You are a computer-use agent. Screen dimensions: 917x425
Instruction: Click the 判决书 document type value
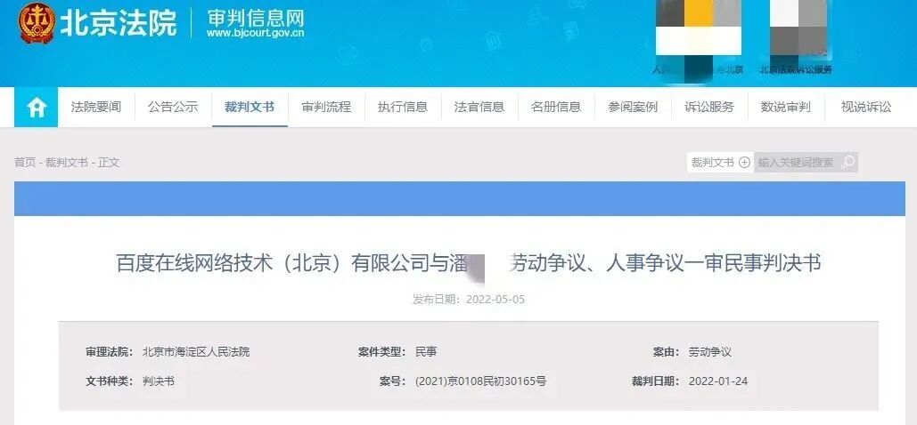click(x=159, y=381)
